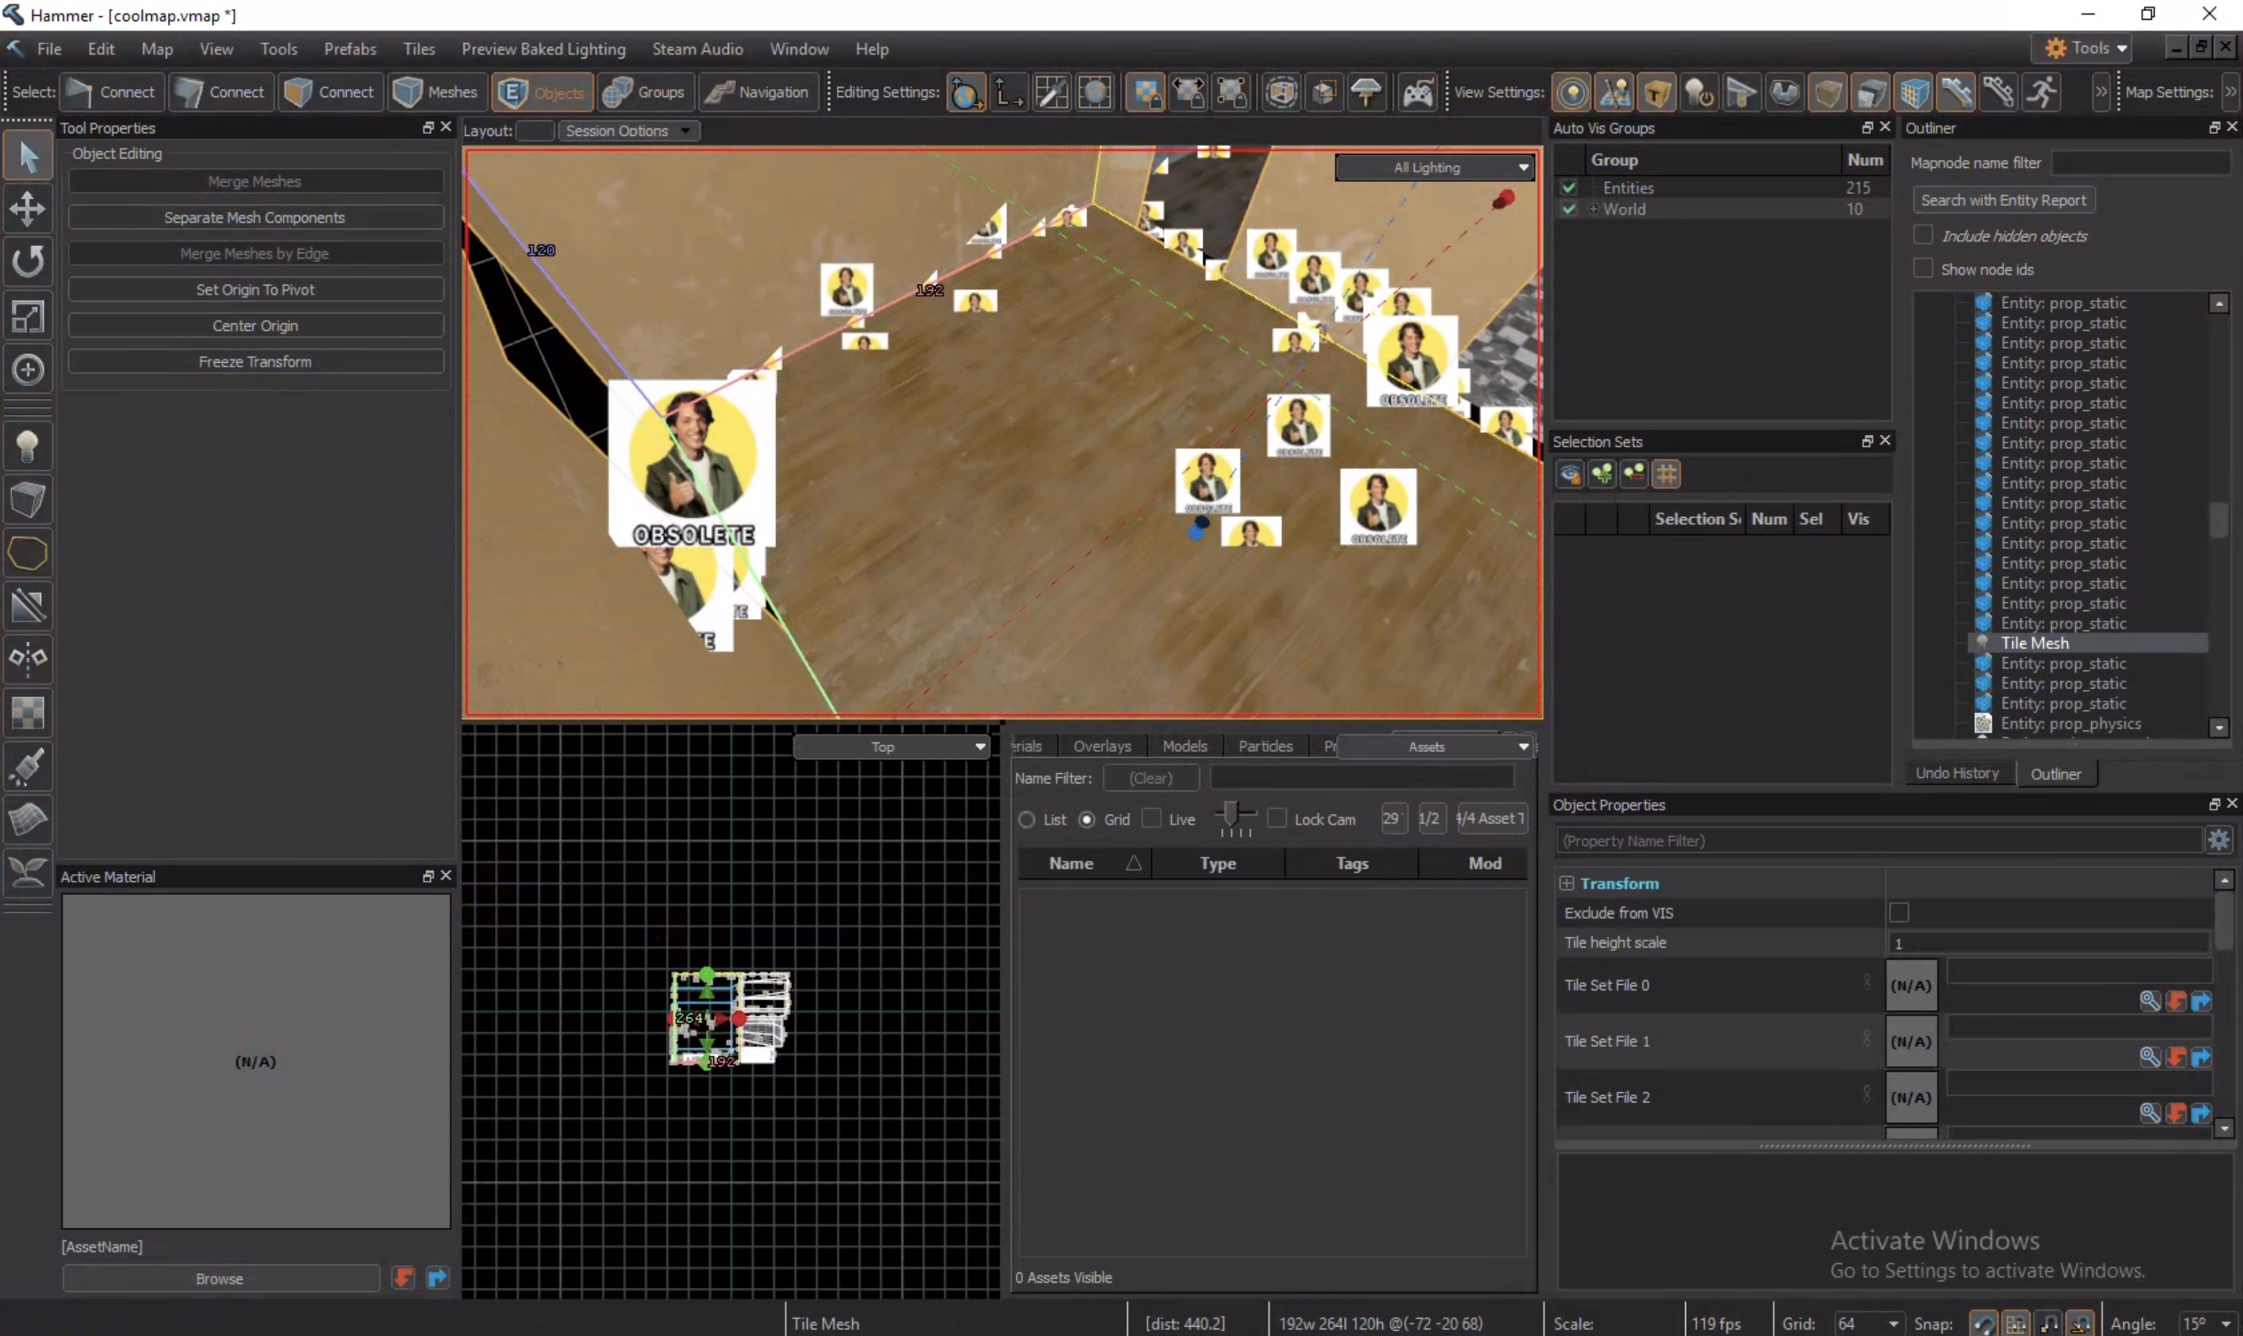Expand the Transform property group

click(x=1567, y=883)
